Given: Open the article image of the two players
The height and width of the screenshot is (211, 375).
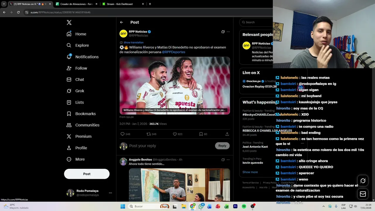Looking at the screenshot, I should coord(175,86).
